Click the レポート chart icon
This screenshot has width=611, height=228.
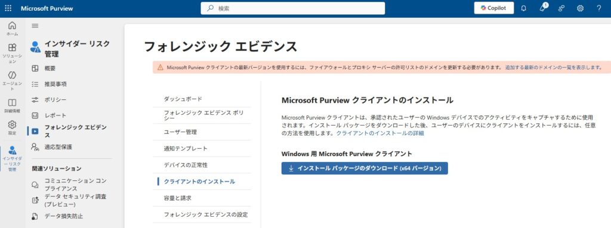35,115
